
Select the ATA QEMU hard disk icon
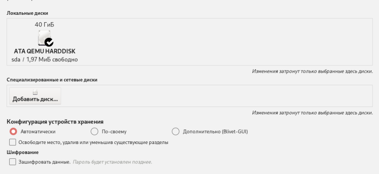[x=44, y=38]
